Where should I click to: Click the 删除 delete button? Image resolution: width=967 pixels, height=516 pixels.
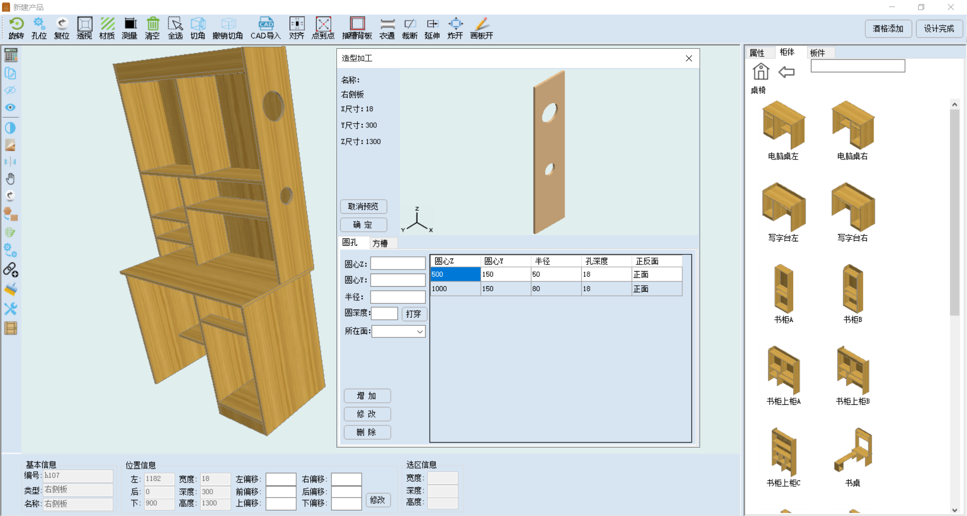(x=367, y=432)
